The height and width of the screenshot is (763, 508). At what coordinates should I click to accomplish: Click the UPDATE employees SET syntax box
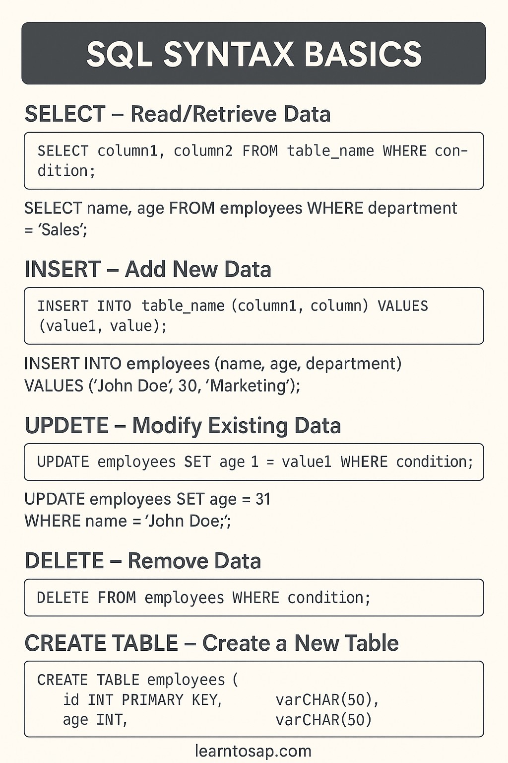coord(254,462)
